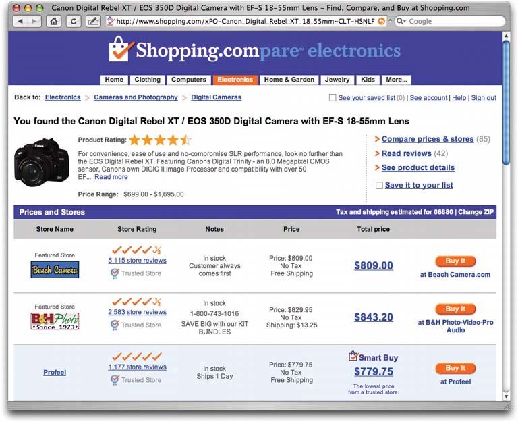The width and height of the screenshot is (518, 422).
Task: Open the Google search magnifier dropdown
Action: point(401,21)
